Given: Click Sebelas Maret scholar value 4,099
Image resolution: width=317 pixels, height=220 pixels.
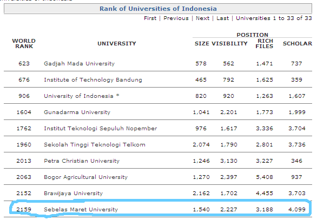Looking at the screenshot, I should [x=297, y=210].
